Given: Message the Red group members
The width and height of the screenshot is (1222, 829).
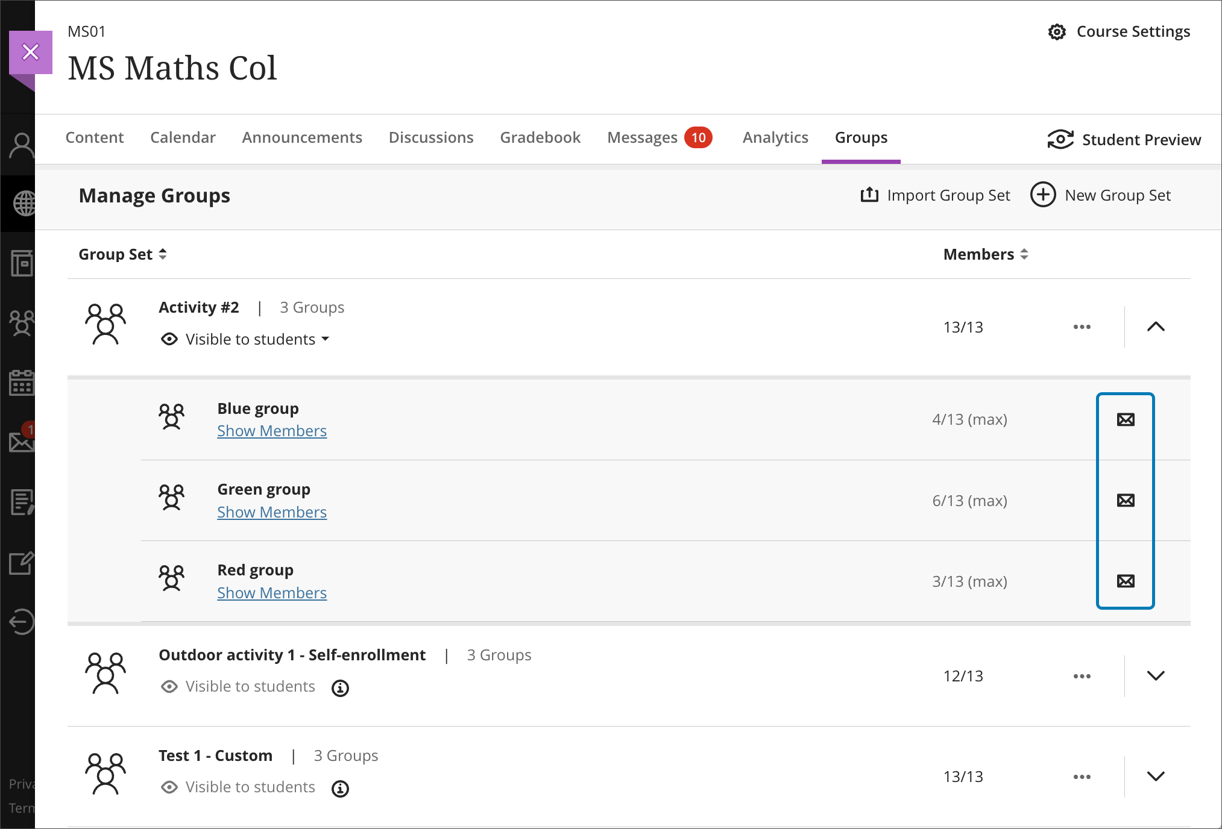Looking at the screenshot, I should [1125, 581].
